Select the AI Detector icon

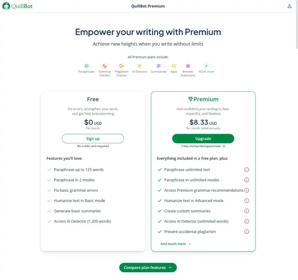pyautogui.click(x=139, y=66)
